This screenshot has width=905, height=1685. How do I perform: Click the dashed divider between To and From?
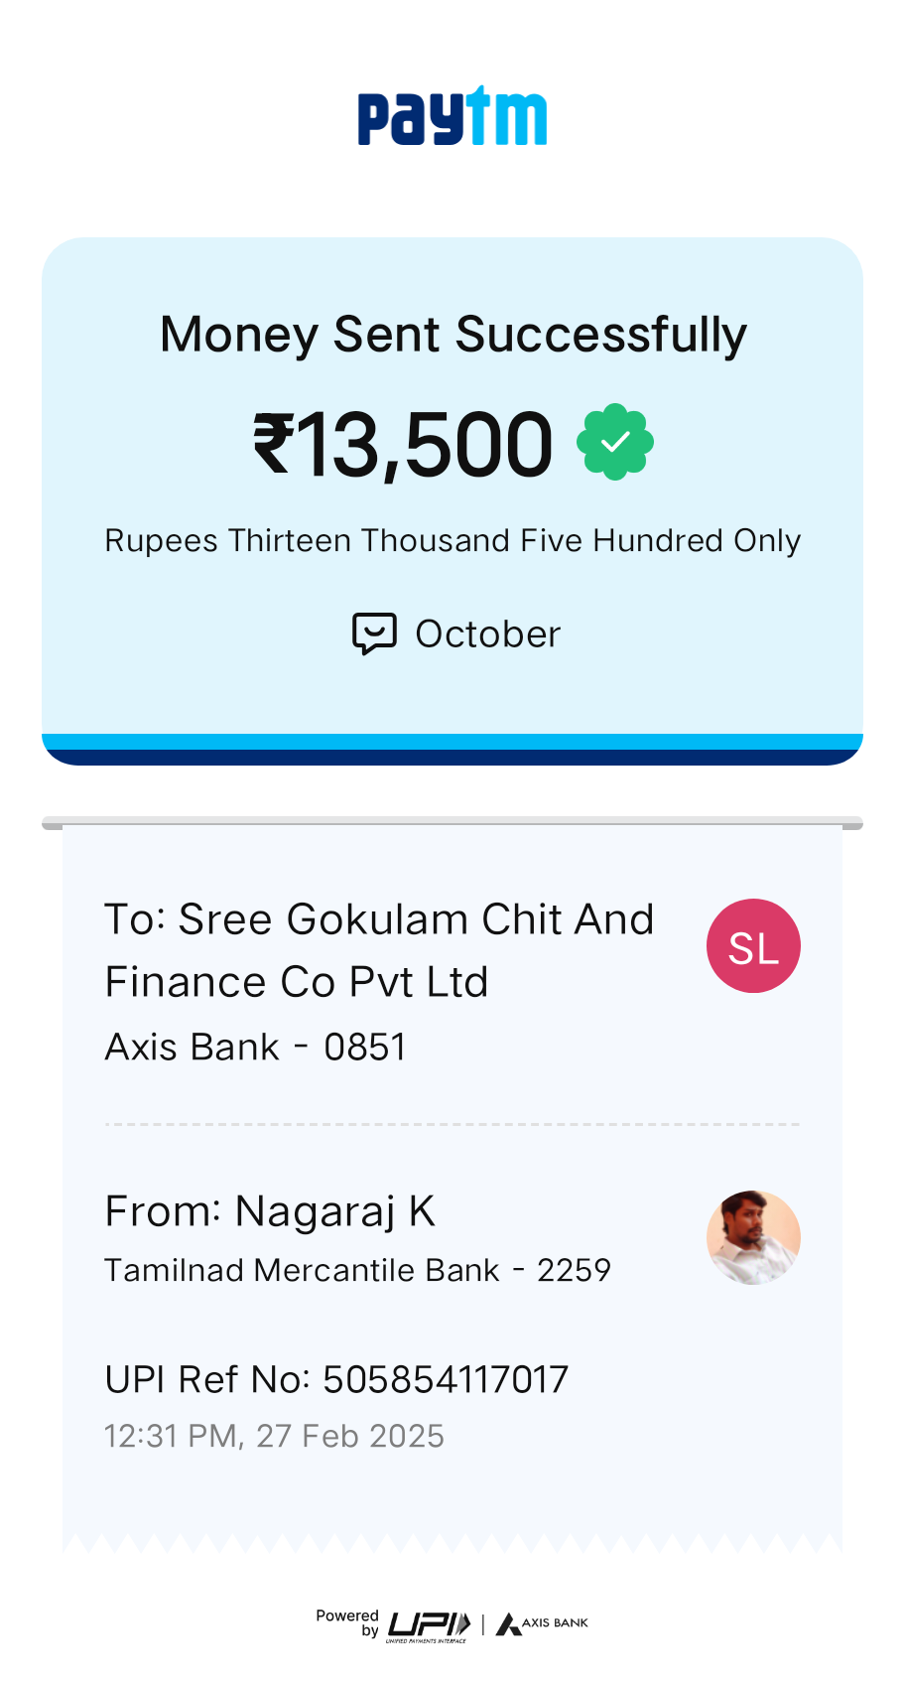coord(452,1125)
